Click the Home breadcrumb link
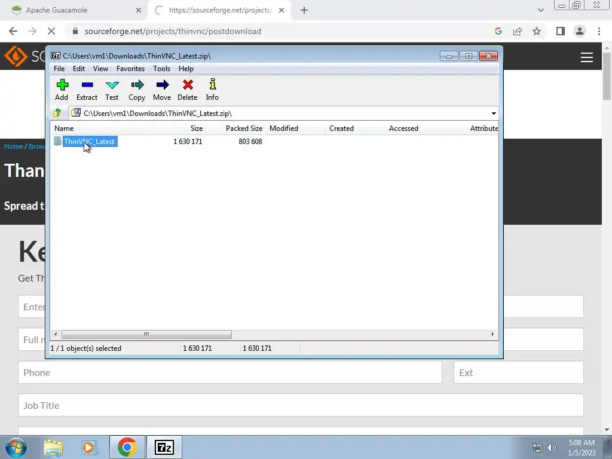 coord(14,146)
